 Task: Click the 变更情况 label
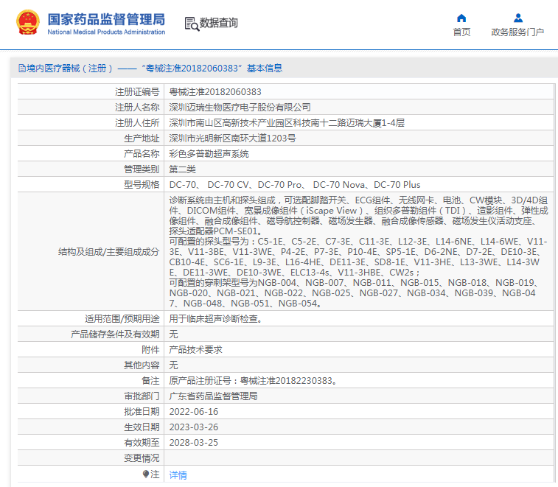click(142, 458)
